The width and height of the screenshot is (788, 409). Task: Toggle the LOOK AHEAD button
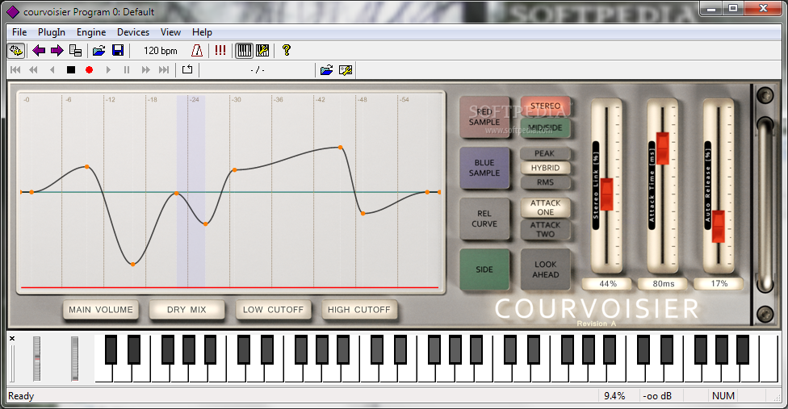545,269
